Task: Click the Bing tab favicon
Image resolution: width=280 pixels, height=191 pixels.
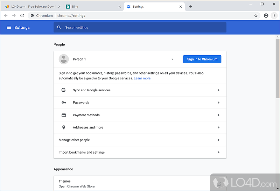Action: [68, 7]
